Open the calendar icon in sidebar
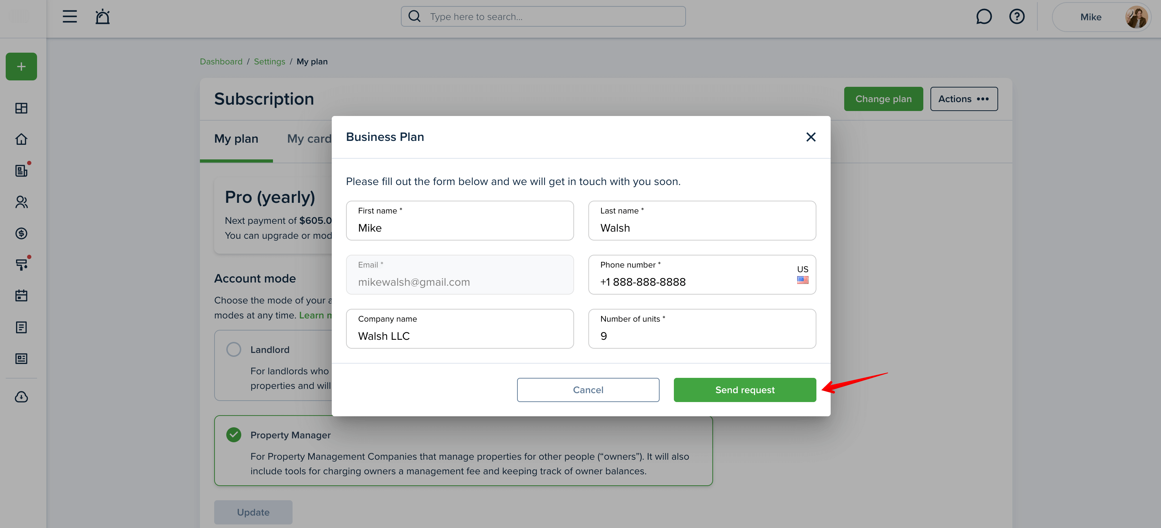The height and width of the screenshot is (528, 1161). click(21, 296)
